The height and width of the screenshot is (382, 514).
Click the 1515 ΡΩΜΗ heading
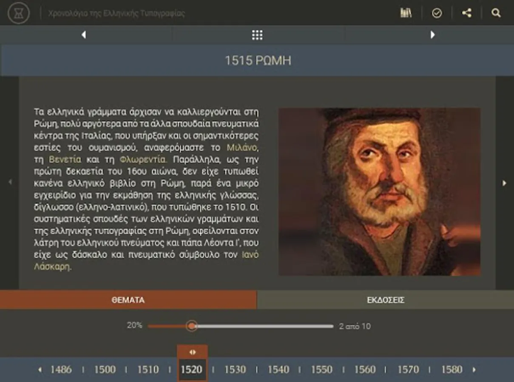[258, 60]
